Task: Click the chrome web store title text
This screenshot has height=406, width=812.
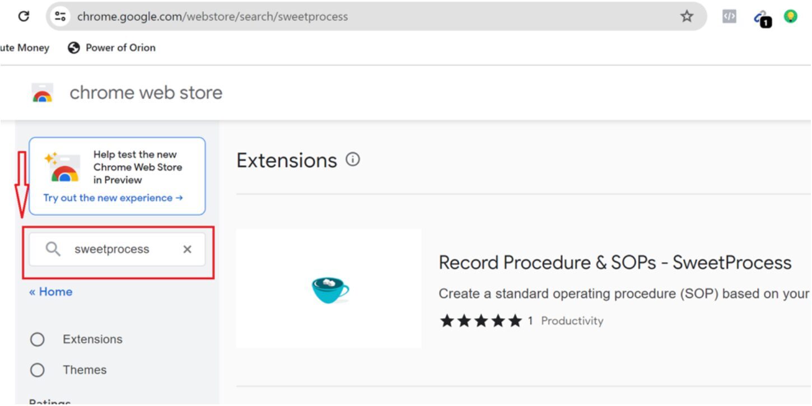Action: (146, 92)
